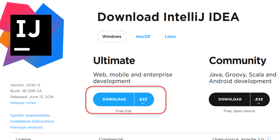Image resolution: width=278 pixels, height=140 pixels.
Task: Click the question mark help icon beside Apache 2.0
Action: click(x=268, y=138)
